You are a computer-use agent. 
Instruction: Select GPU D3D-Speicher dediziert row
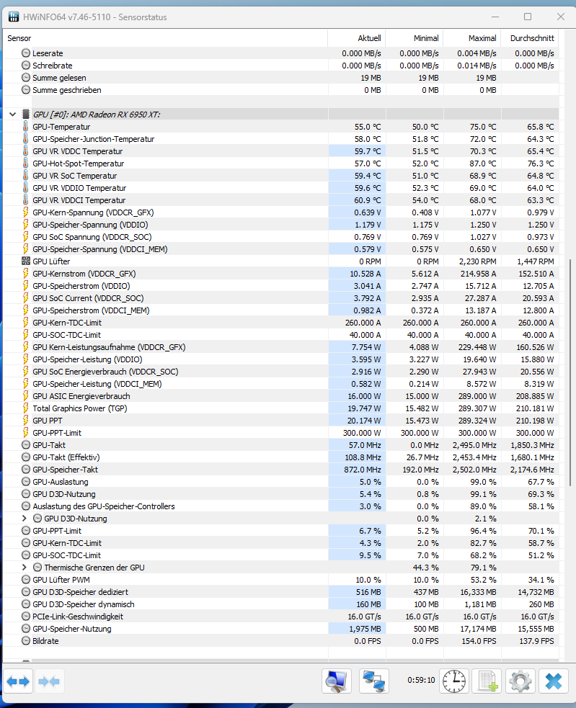click(x=280, y=591)
